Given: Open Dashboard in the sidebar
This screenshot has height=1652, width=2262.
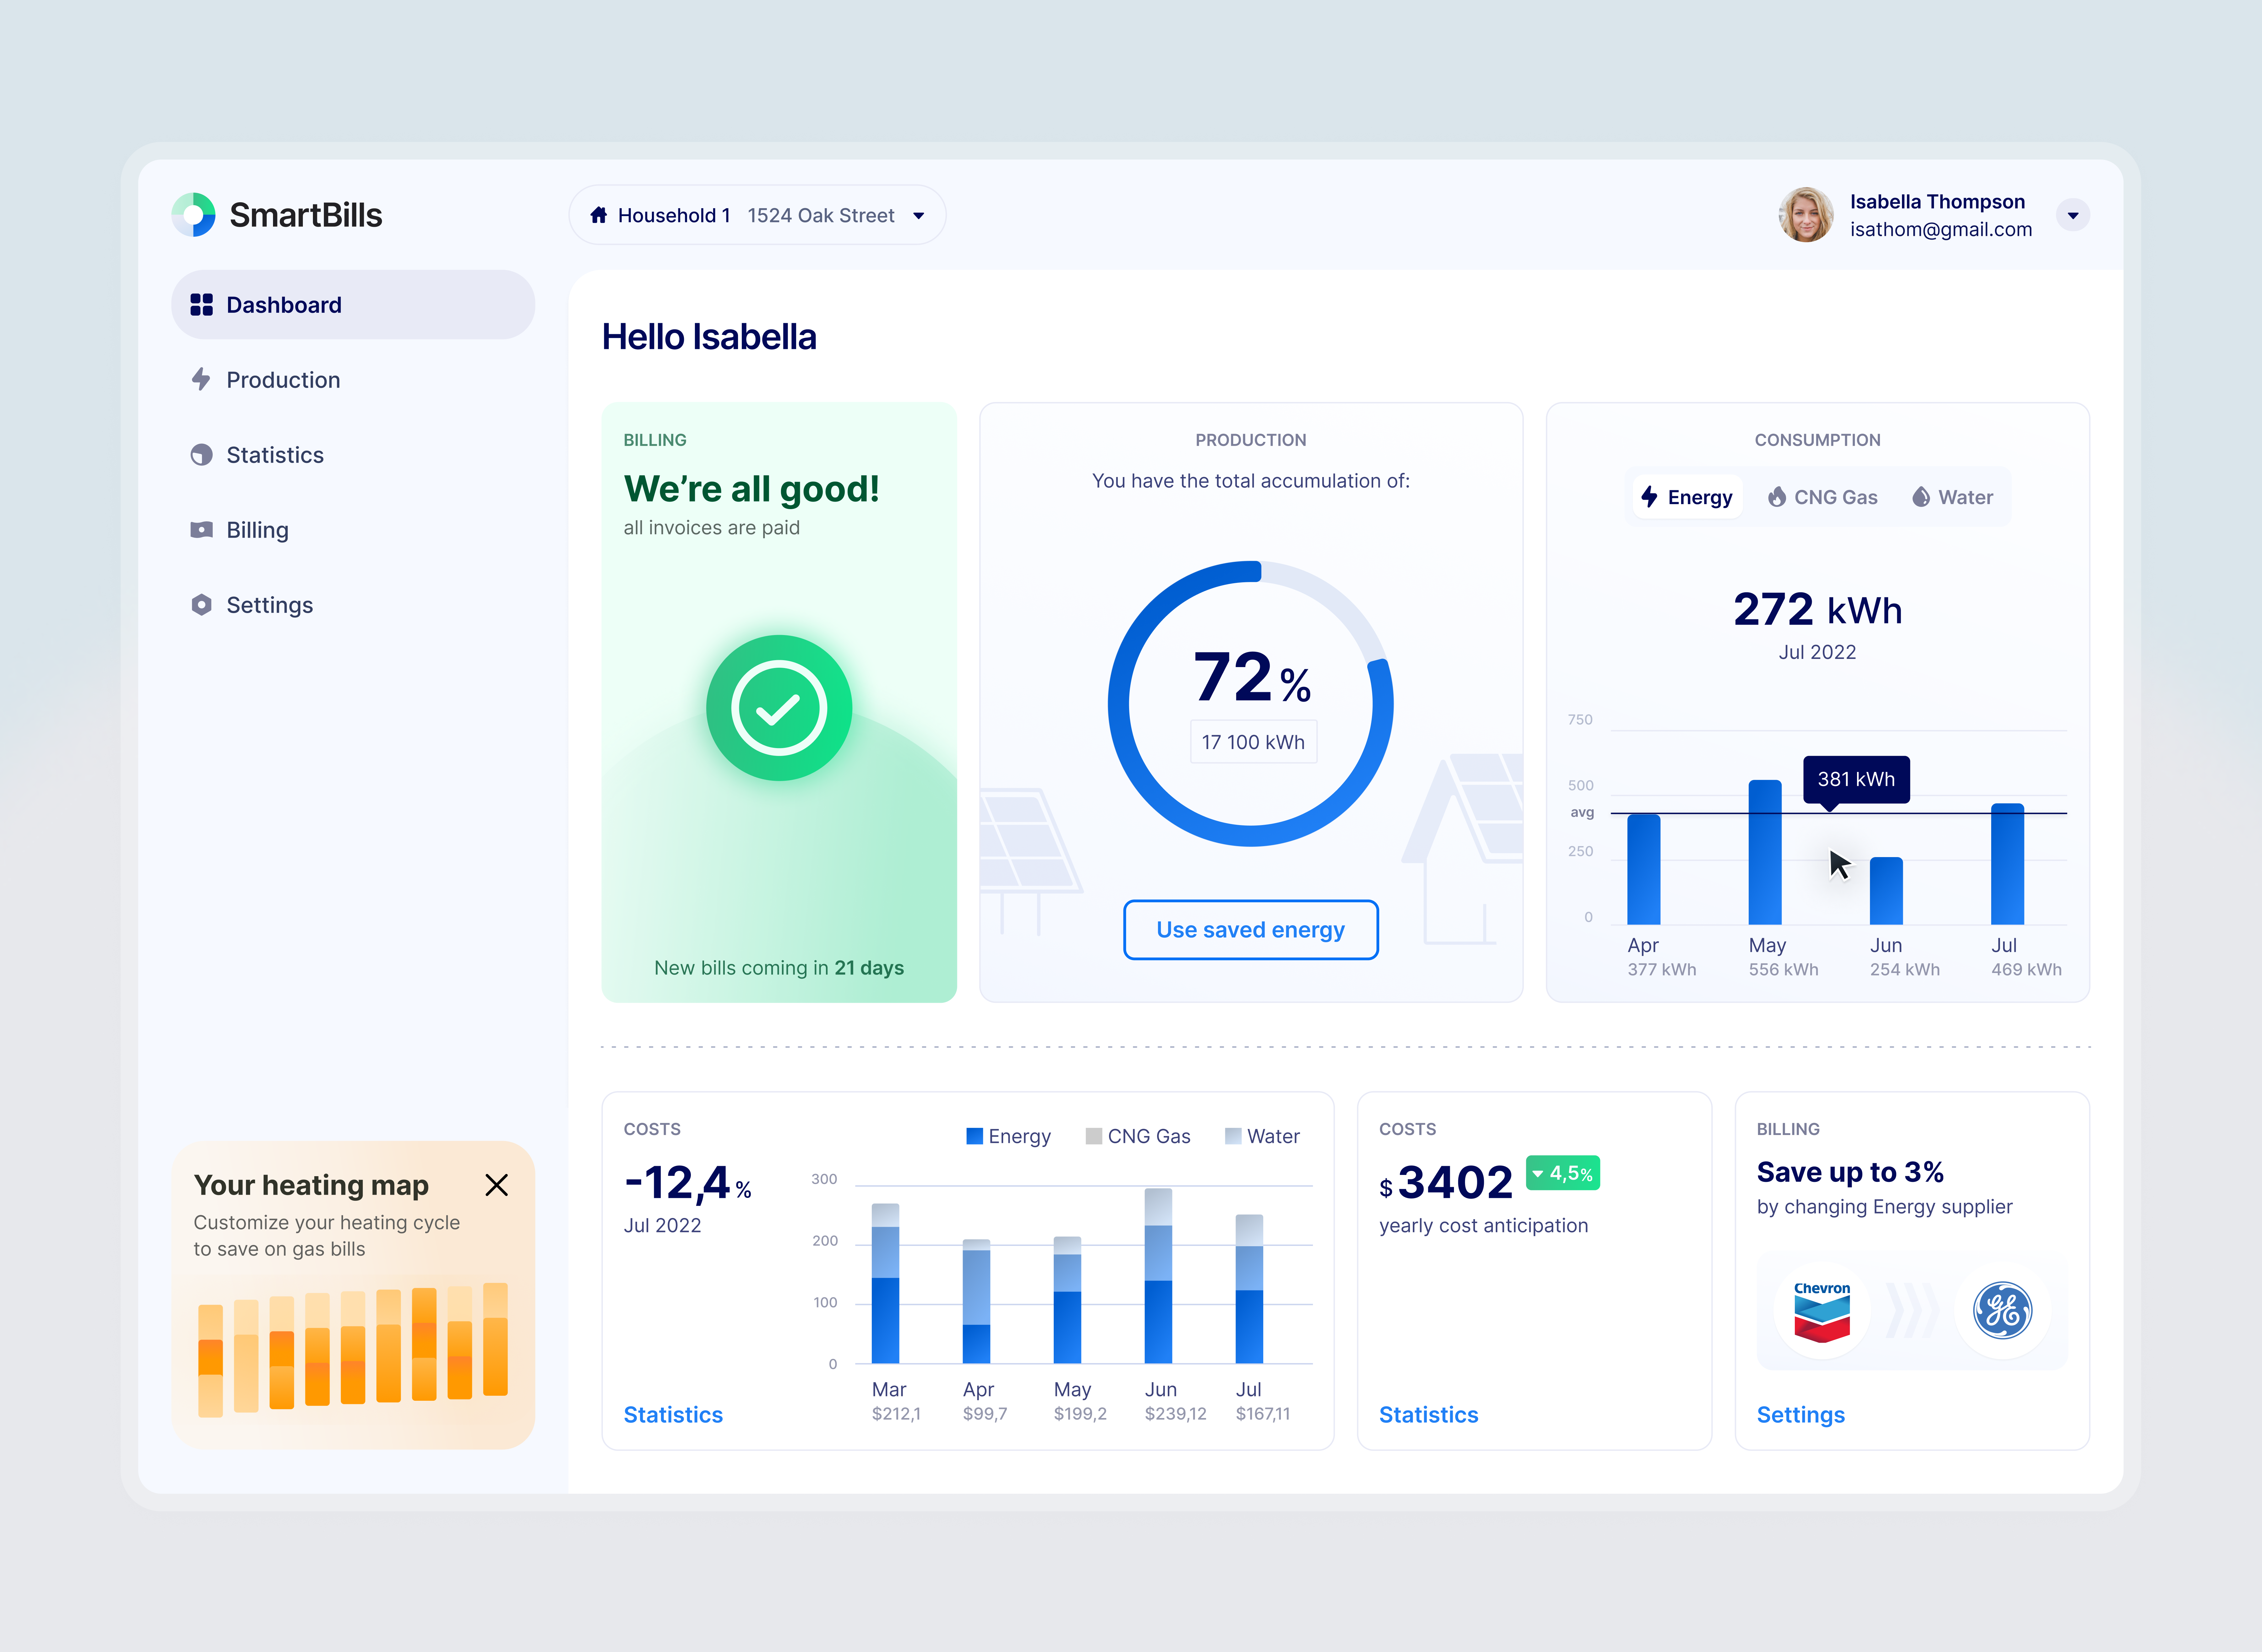Looking at the screenshot, I should click(353, 305).
